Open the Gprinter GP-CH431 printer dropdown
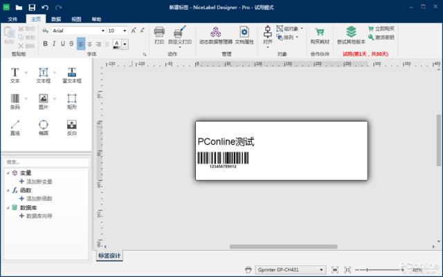The image size is (443, 277). (291, 270)
